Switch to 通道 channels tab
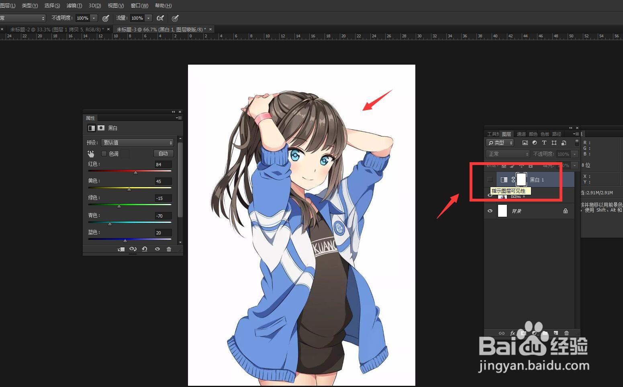The image size is (623, 387). [x=521, y=134]
